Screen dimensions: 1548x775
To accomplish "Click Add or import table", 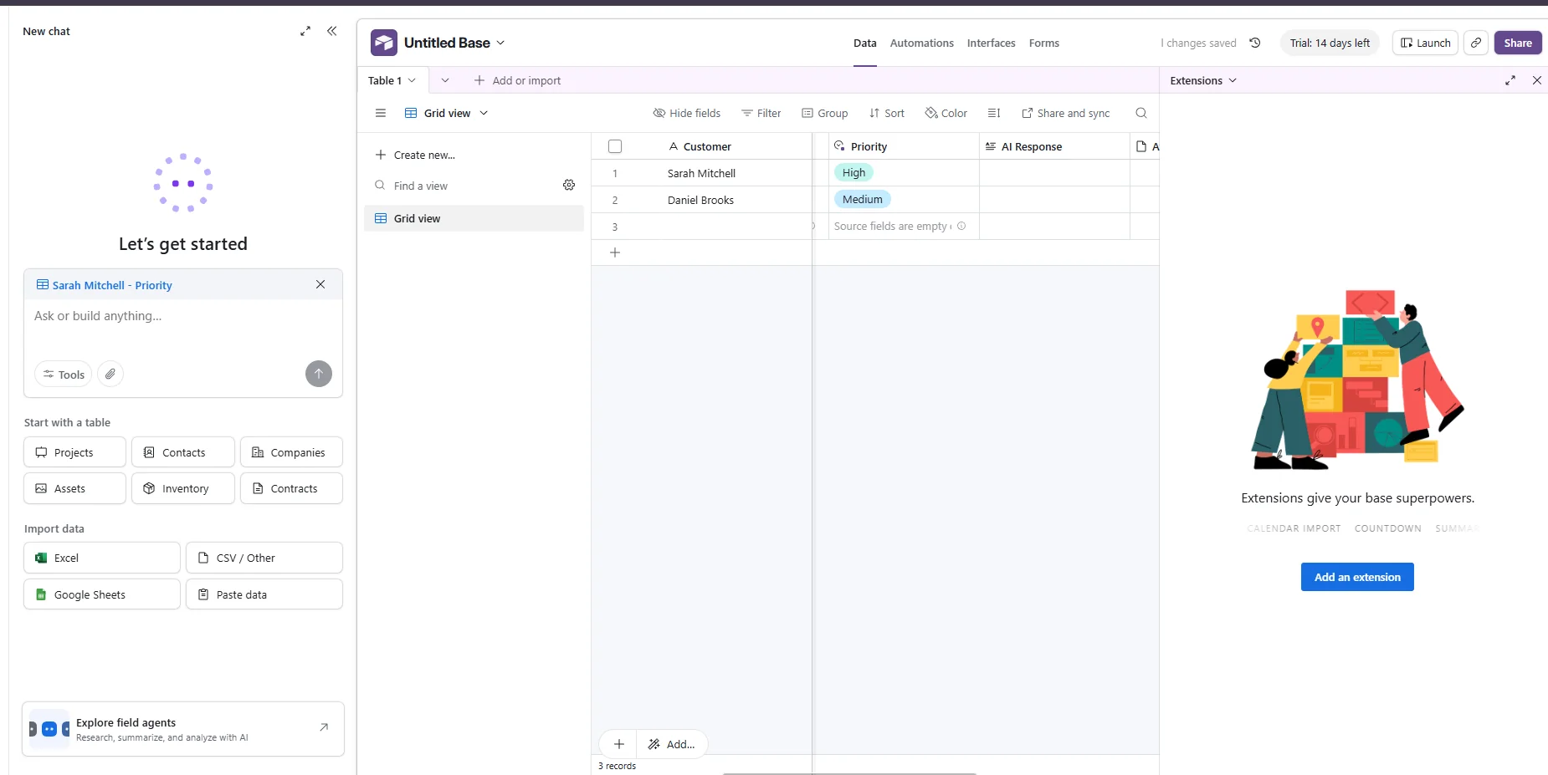I will click(517, 80).
